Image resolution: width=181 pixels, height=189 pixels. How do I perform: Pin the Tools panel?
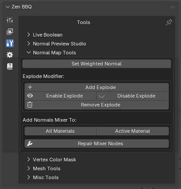click(169, 22)
